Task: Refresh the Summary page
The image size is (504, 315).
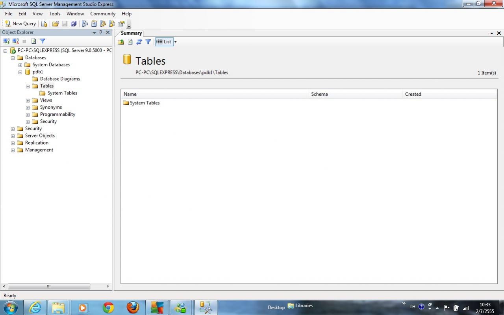Action: pyautogui.click(x=130, y=42)
